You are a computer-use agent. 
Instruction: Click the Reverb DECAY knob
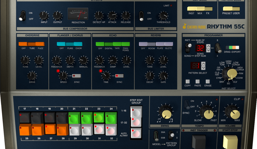coord(150,76)
